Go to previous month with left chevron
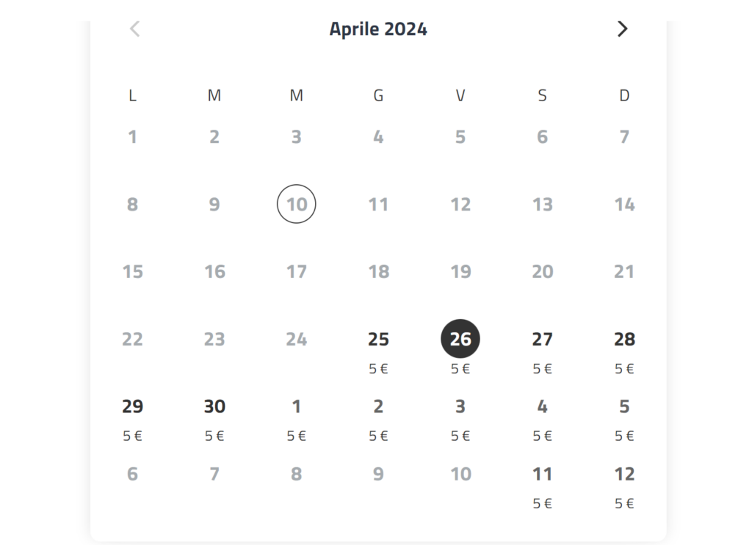The height and width of the screenshot is (545, 752). coord(134,29)
